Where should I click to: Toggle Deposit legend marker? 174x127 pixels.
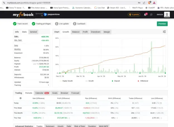click(116, 81)
